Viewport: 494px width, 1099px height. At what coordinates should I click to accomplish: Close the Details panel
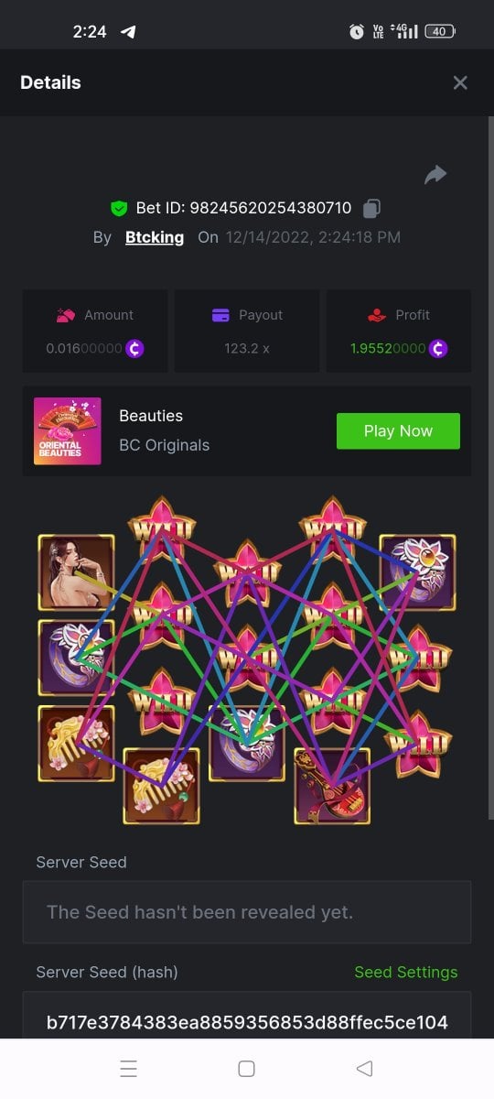pyautogui.click(x=460, y=82)
